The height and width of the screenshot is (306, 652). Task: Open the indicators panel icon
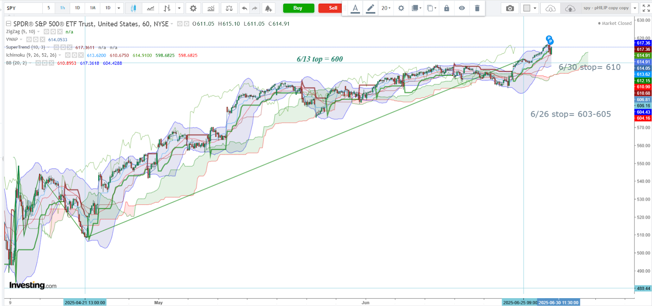tap(211, 8)
